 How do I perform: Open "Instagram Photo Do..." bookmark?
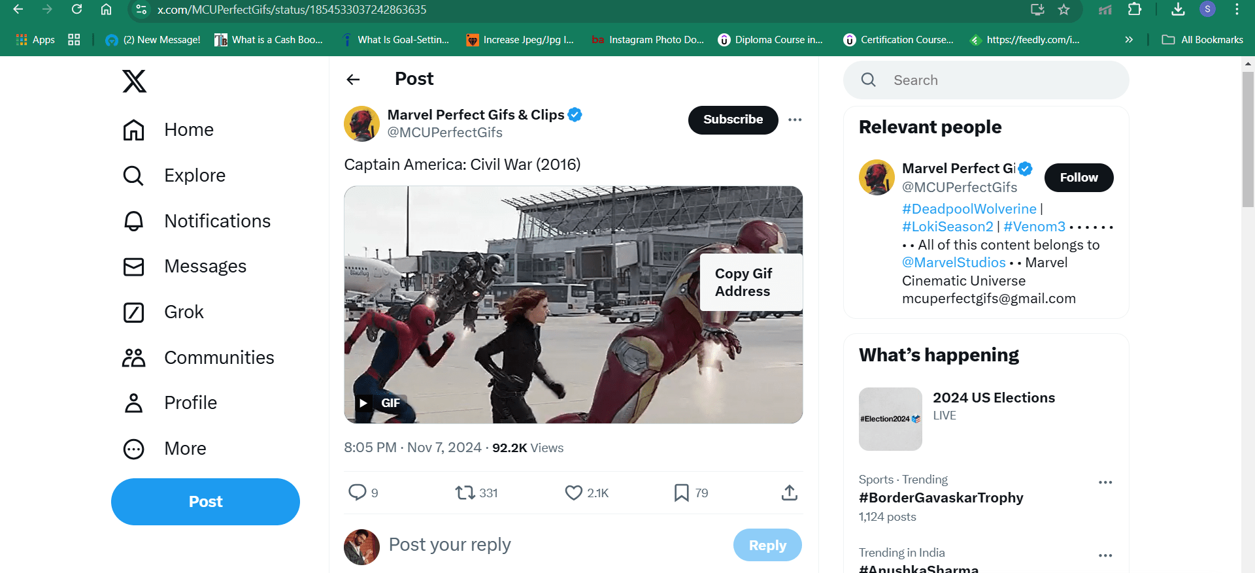(x=648, y=40)
